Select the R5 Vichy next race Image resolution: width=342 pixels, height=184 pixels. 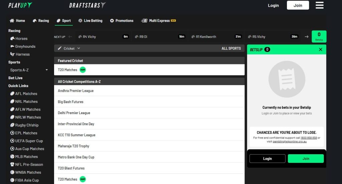click(x=273, y=37)
